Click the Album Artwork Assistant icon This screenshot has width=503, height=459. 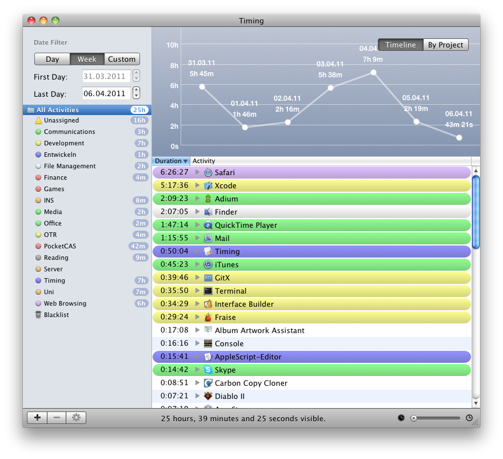(208, 330)
